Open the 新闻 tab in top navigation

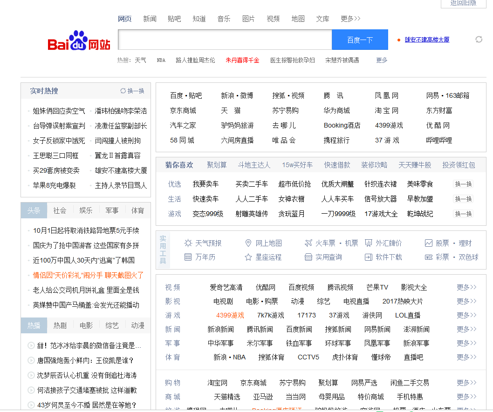pos(150,19)
